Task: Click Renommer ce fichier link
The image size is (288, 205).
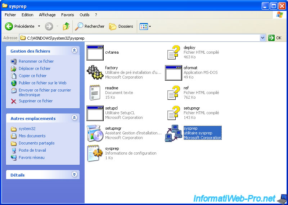Action: point(36,61)
